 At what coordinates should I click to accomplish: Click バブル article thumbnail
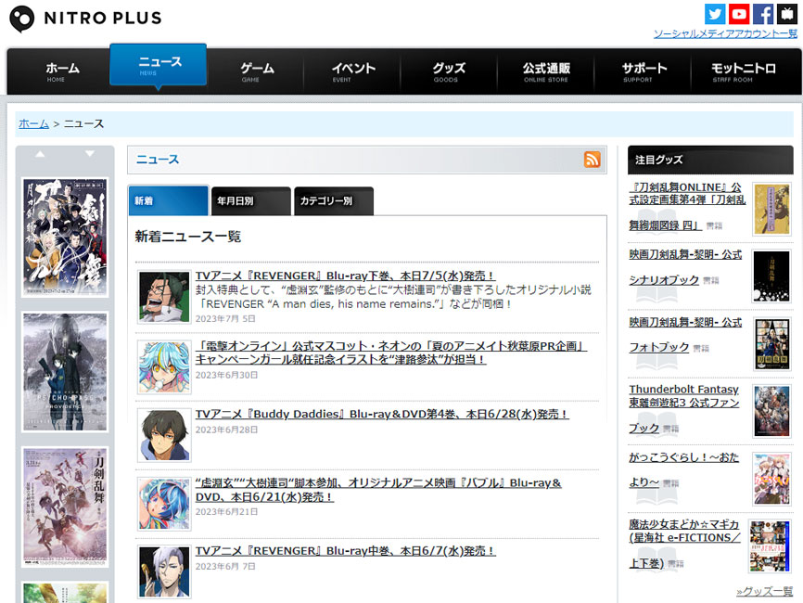click(x=164, y=504)
